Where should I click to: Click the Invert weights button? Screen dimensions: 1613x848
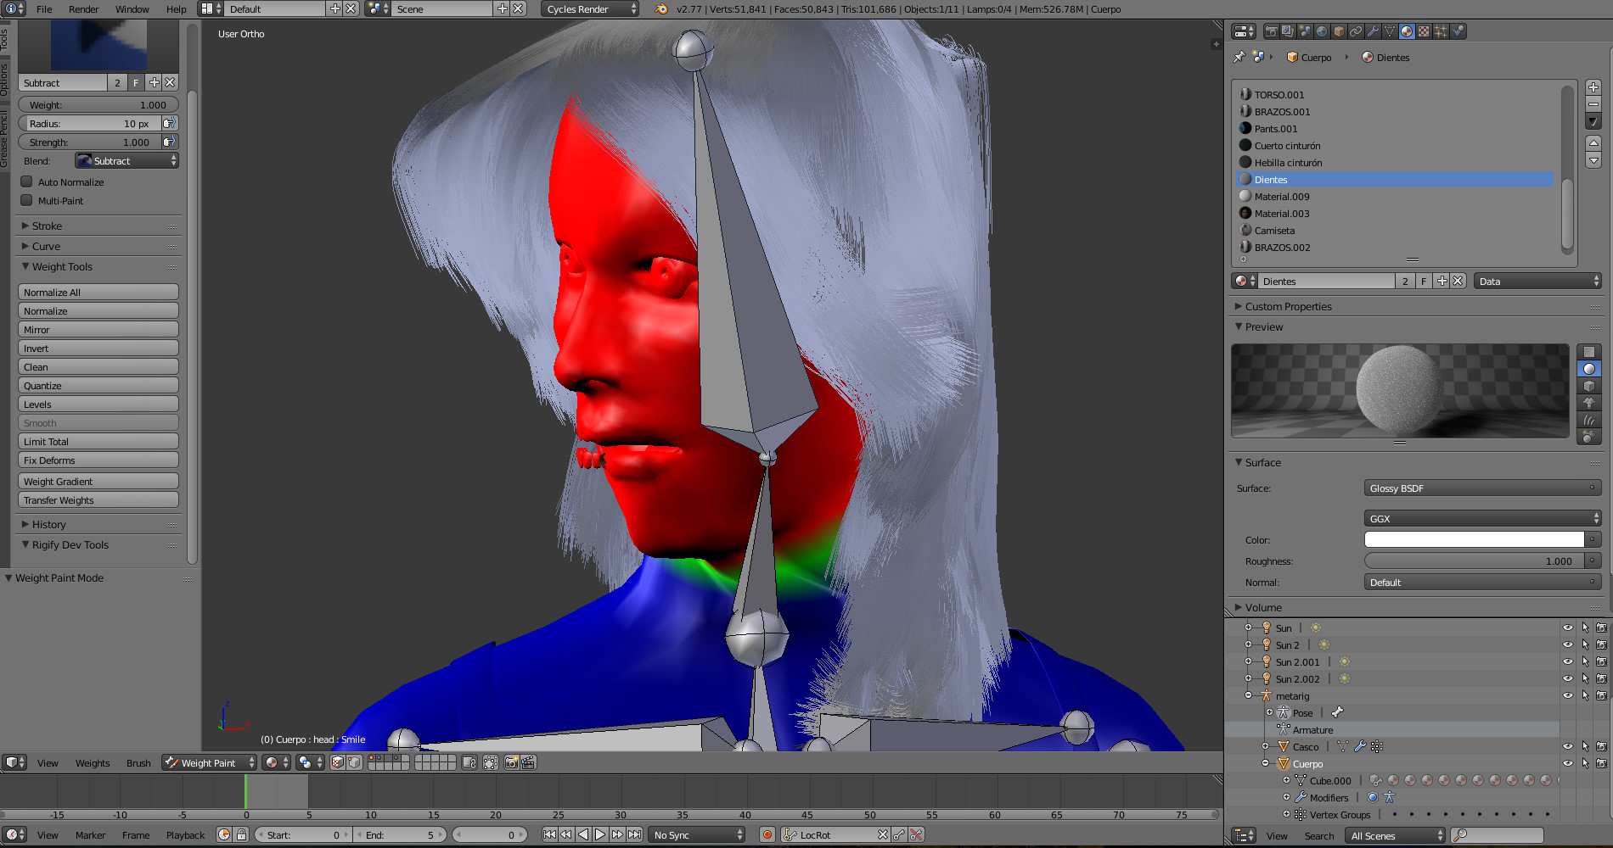click(x=98, y=348)
